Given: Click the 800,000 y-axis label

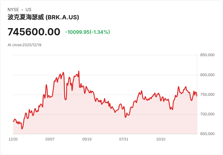Looking at the screenshot, I should coord(207,75).
